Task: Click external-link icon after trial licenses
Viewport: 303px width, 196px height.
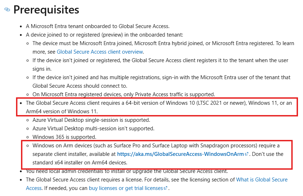Action: tap(165, 188)
